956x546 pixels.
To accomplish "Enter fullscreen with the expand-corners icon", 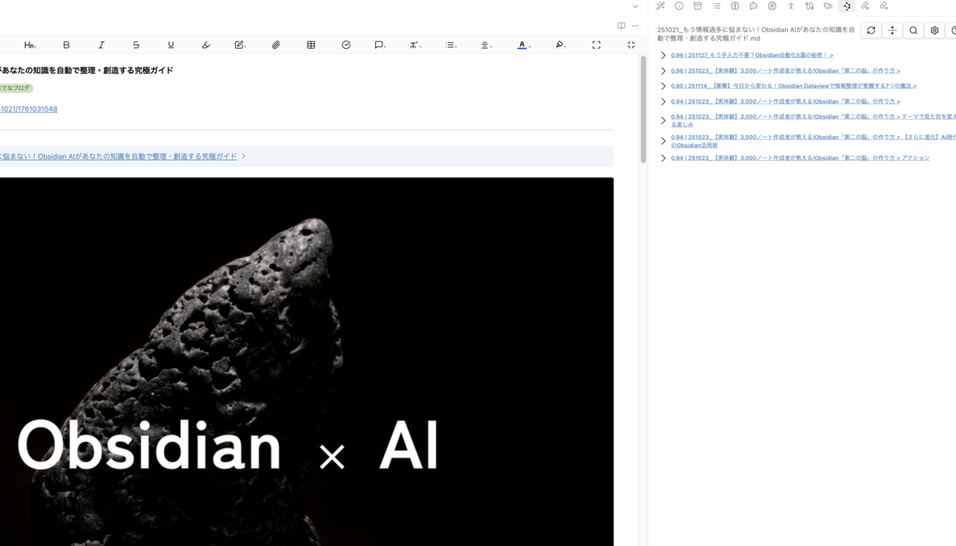I will pos(596,45).
